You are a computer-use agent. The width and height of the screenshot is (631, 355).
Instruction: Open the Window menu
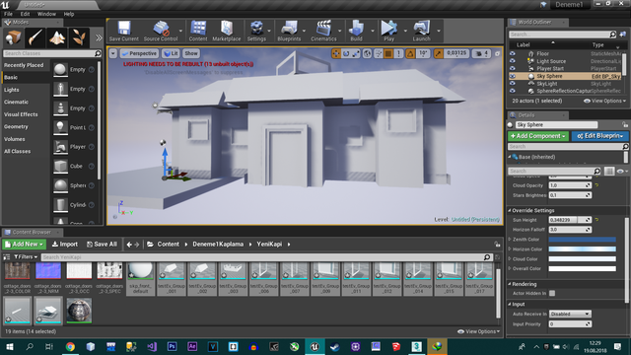pos(46,14)
